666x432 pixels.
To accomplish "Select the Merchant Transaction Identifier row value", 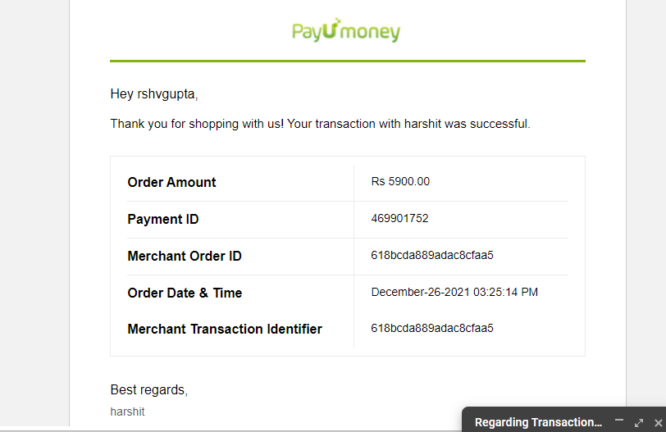I will (432, 328).
